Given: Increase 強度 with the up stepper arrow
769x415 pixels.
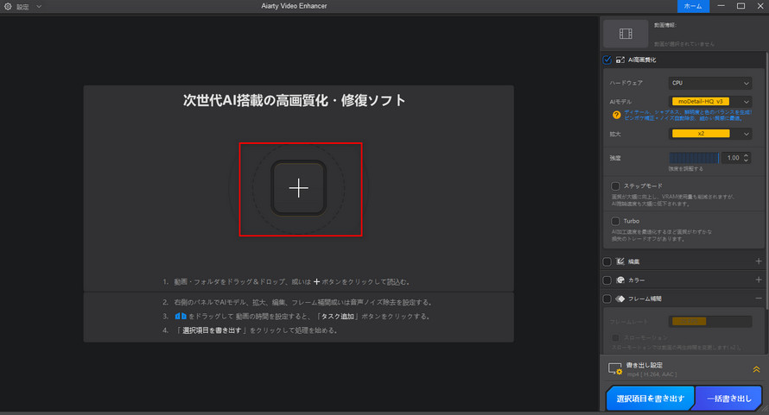Looking at the screenshot, I should (746, 155).
